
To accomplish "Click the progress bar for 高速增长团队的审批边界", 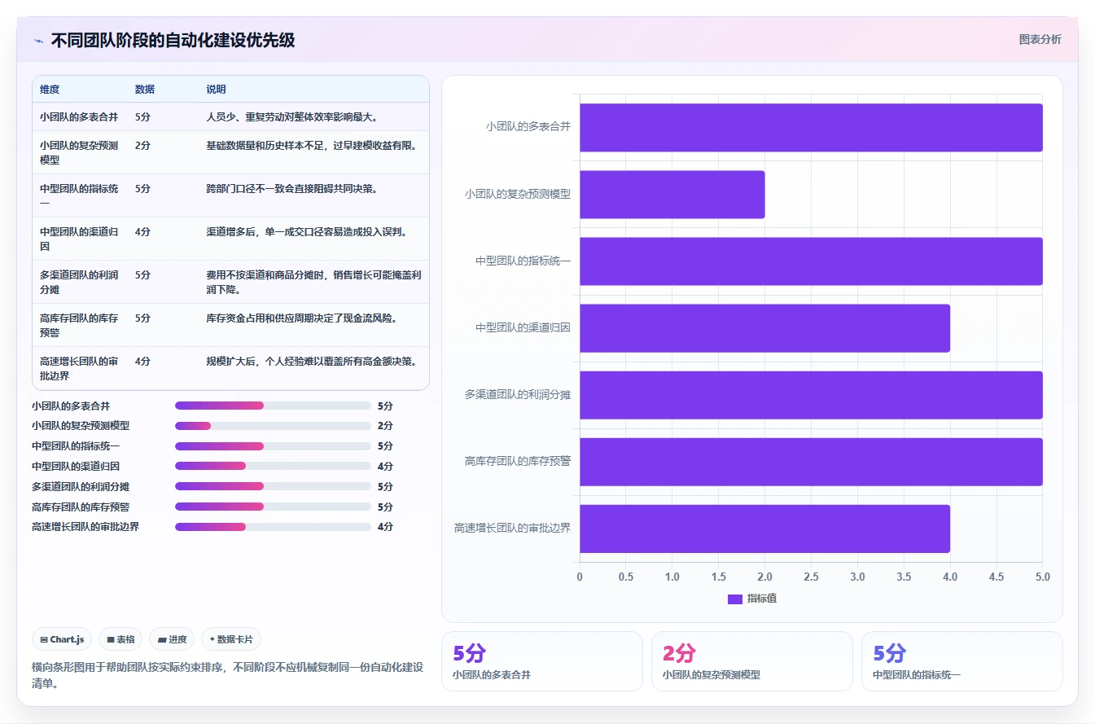I will point(274,527).
